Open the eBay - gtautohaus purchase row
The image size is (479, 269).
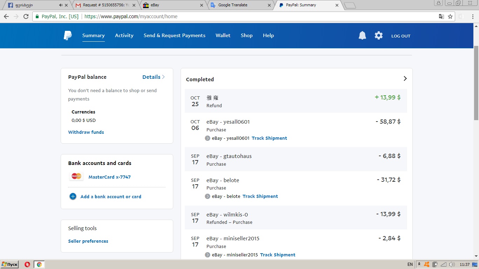coord(296,159)
